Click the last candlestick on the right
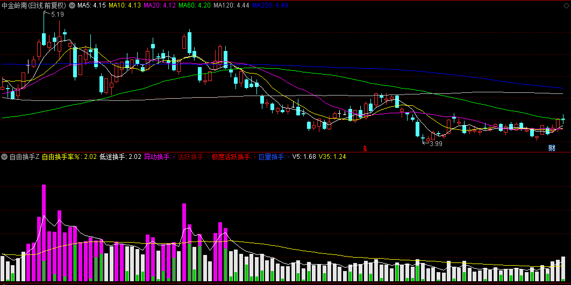The width and height of the screenshot is (571, 285). pos(563,120)
